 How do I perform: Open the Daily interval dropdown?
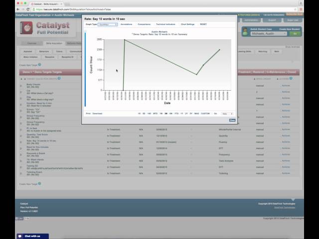click(227, 114)
